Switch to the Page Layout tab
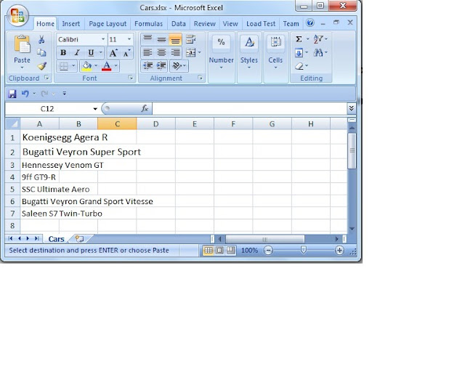The height and width of the screenshot is (372, 465). click(108, 24)
